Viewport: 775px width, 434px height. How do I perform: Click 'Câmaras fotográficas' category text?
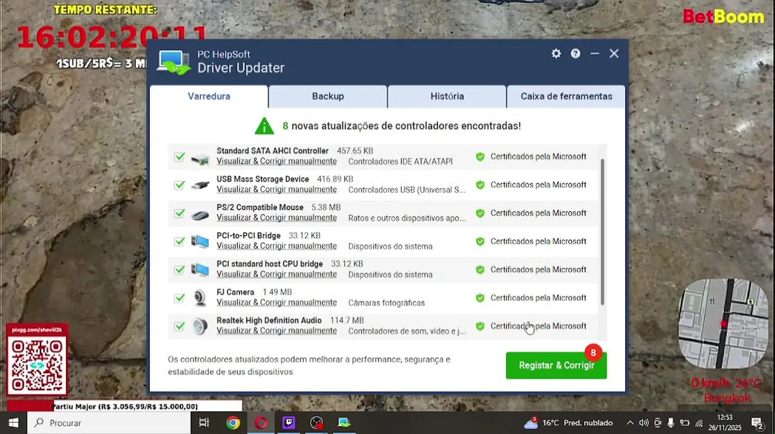point(386,303)
